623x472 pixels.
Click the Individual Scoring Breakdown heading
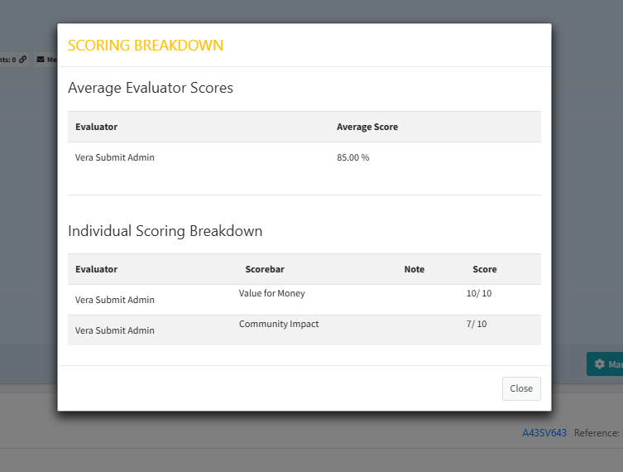click(165, 231)
